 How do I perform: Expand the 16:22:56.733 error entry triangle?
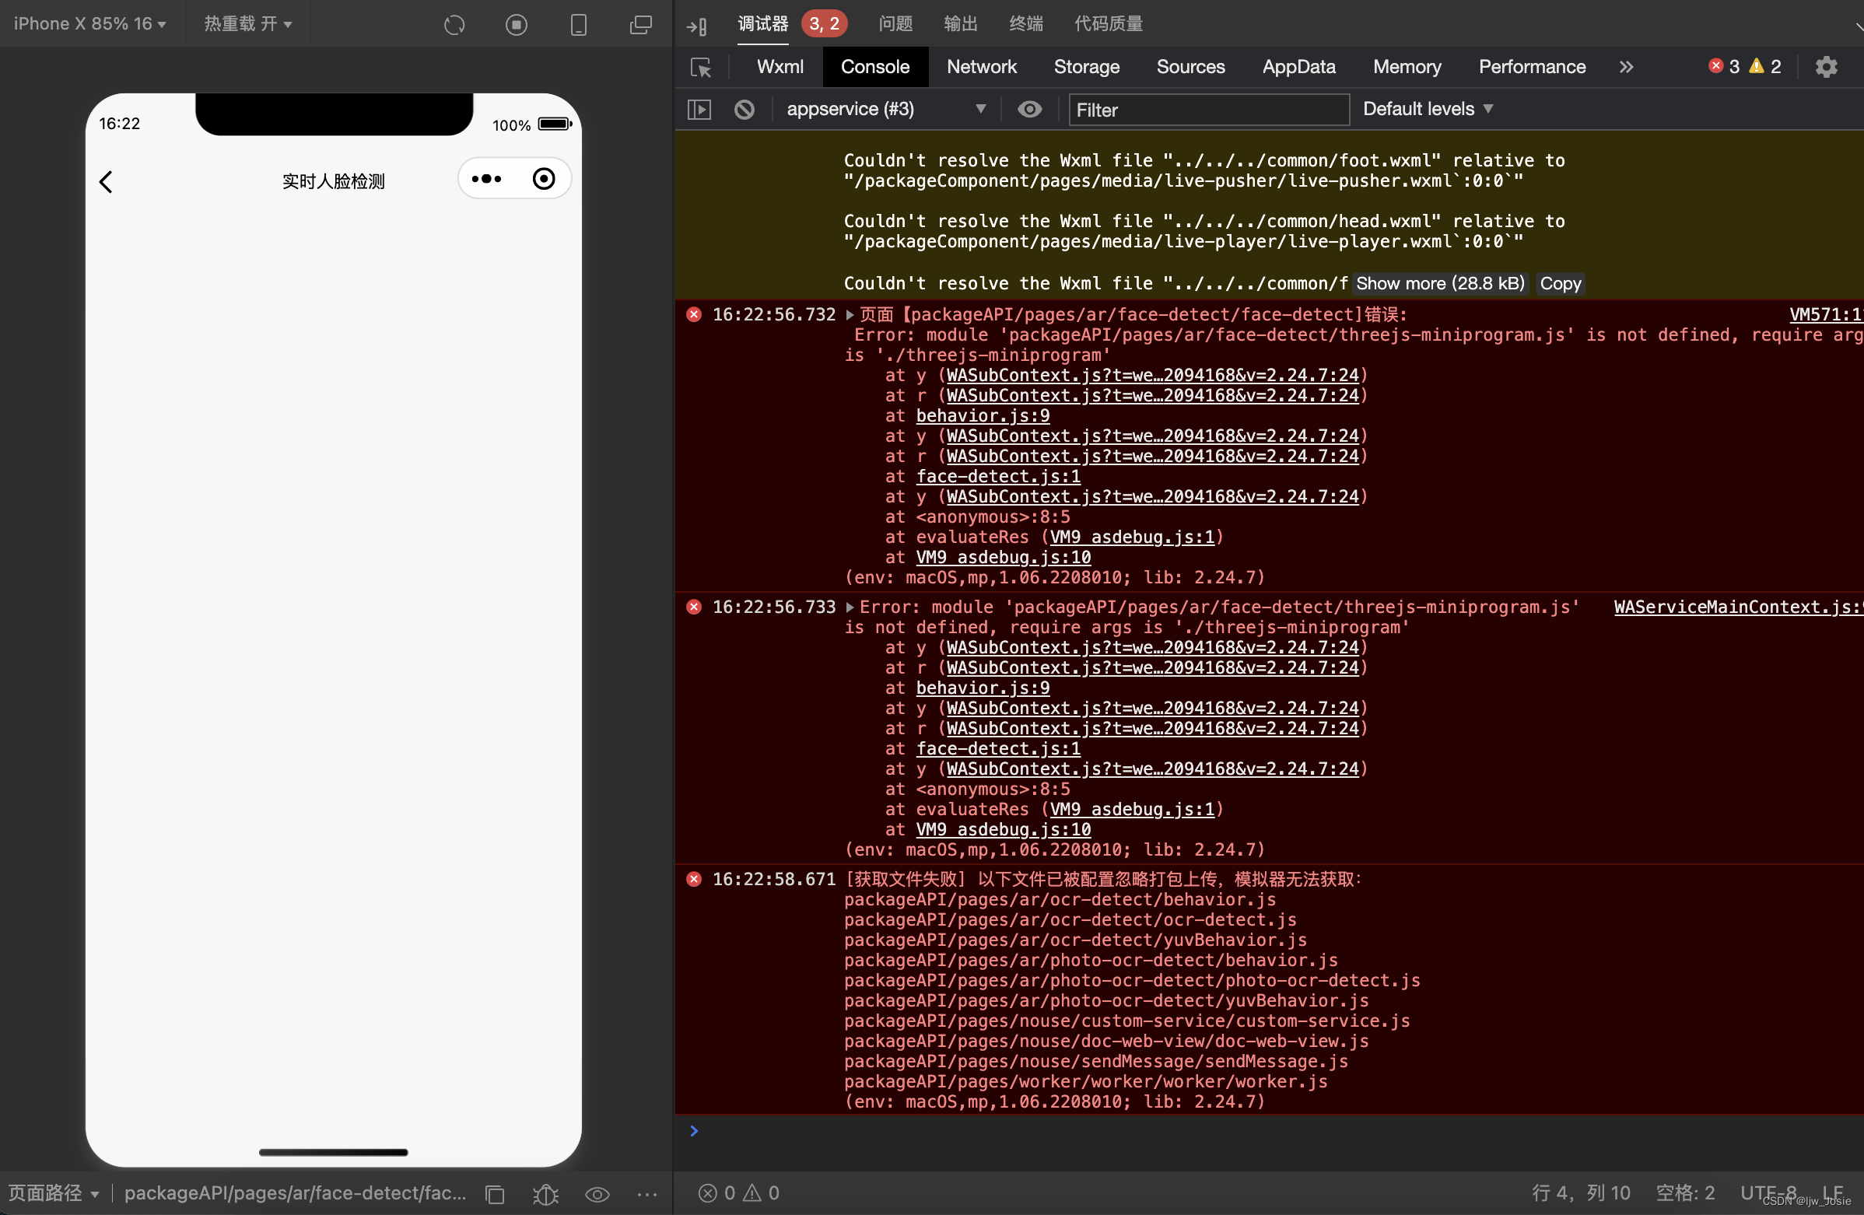[850, 607]
